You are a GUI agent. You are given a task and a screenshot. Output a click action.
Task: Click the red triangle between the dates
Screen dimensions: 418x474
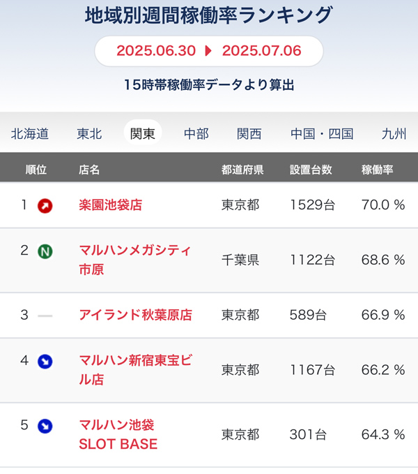coord(208,51)
